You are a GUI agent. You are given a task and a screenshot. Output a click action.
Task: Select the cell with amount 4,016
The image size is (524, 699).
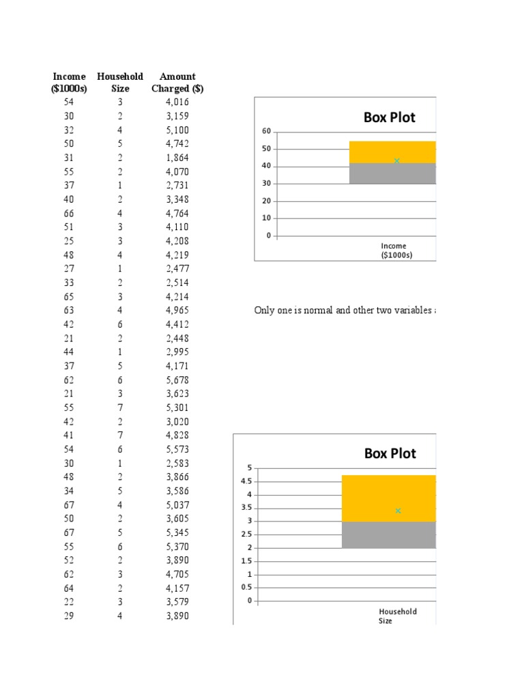pos(177,102)
